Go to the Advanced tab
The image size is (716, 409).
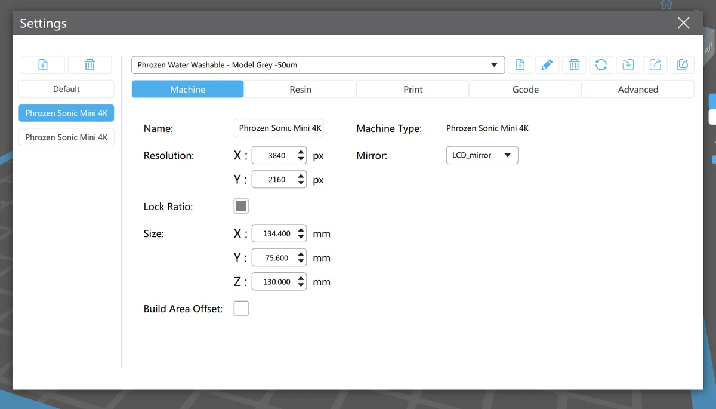tap(638, 90)
